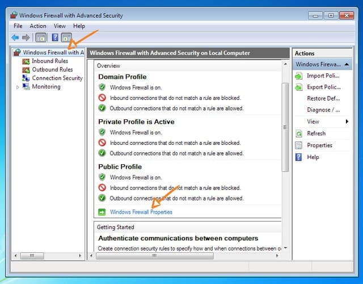This screenshot has width=363, height=284.
Task: Select Connection Security Rules tree item
Action: point(57,78)
